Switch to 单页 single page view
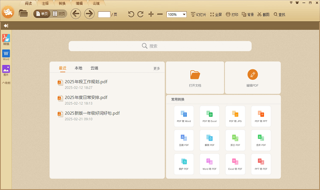320x190 pixels. point(42,14)
